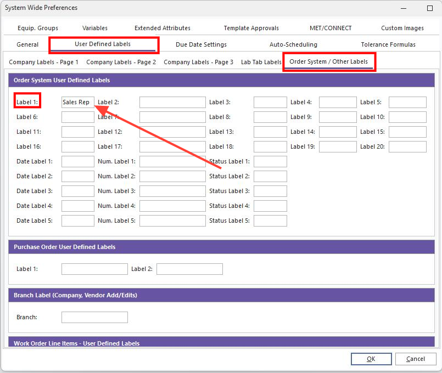Dismiss the dialog with Cancel
This screenshot has width=442, height=373.
click(x=416, y=359)
